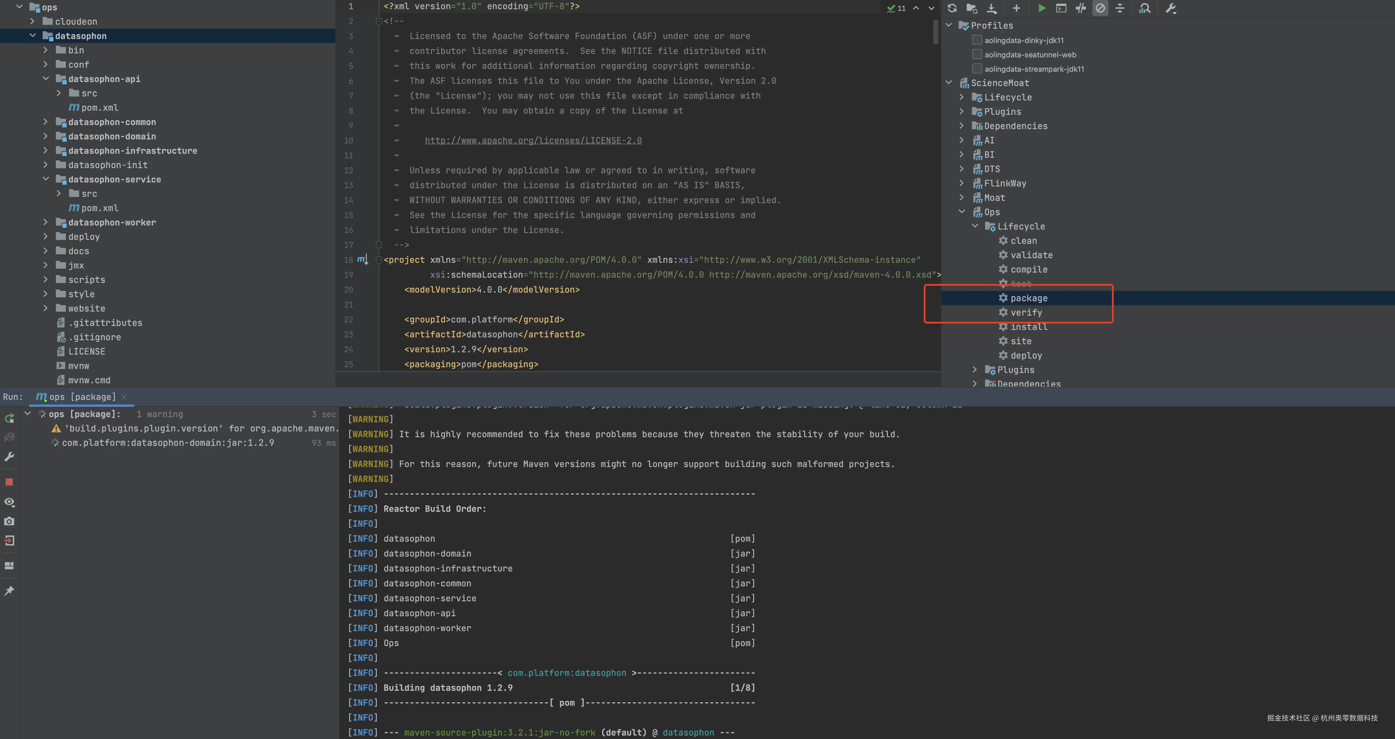The width and height of the screenshot is (1395, 739).
Task: Click Add Maven Projects plus icon
Action: pyautogui.click(x=1016, y=8)
